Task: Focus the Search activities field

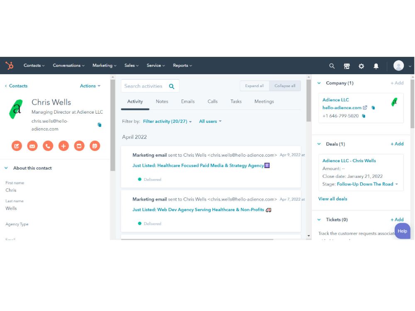Action: [150, 86]
